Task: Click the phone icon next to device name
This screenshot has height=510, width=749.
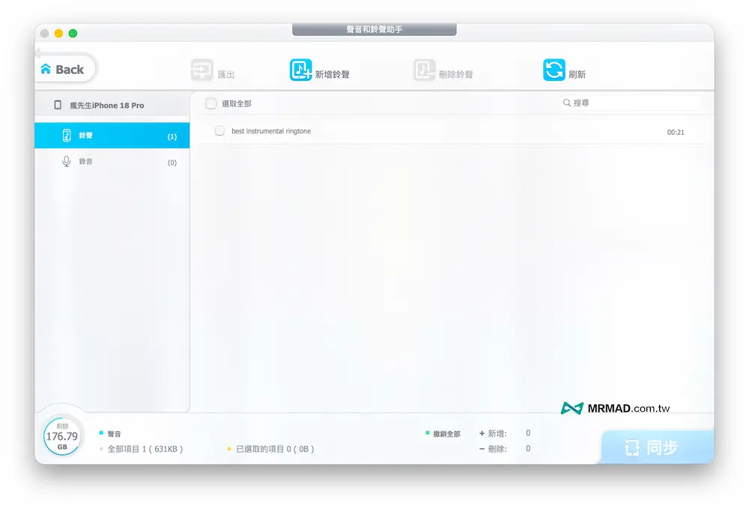Action: (x=58, y=105)
